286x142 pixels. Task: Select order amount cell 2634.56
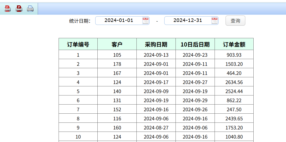pos(234,82)
